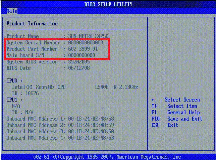
Task: Select the Main tab
Action: point(12,11)
